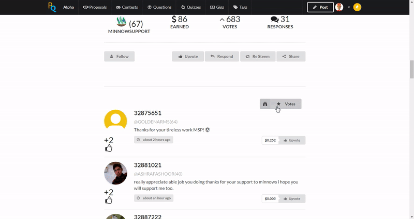Open the 32875651 response title
Viewport: 414px width, 219px height.
pyautogui.click(x=147, y=113)
